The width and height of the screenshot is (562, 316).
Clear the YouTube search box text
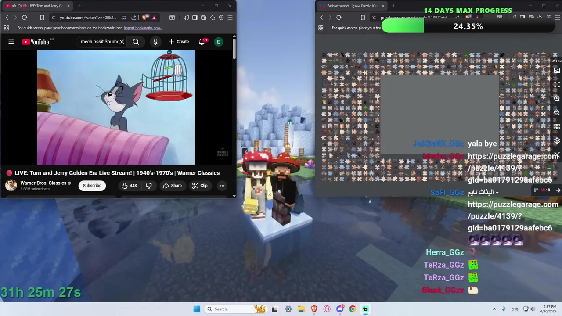click(122, 42)
